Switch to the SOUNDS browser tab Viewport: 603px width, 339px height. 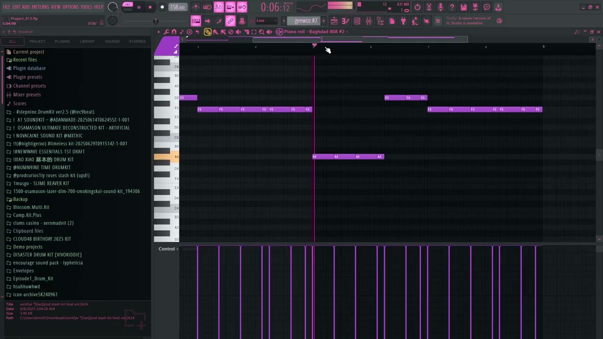click(x=112, y=41)
